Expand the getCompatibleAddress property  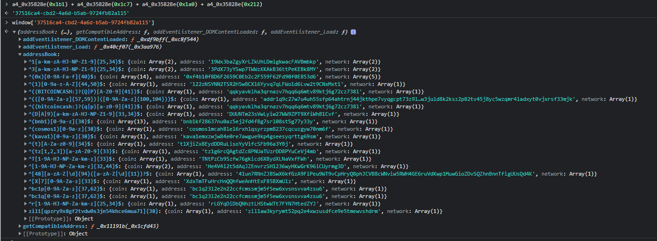point(20,226)
